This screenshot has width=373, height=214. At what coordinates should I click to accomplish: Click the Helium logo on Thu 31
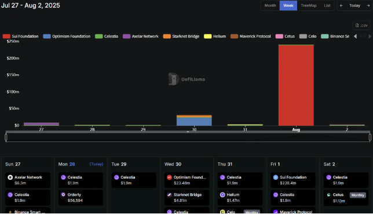point(222,195)
